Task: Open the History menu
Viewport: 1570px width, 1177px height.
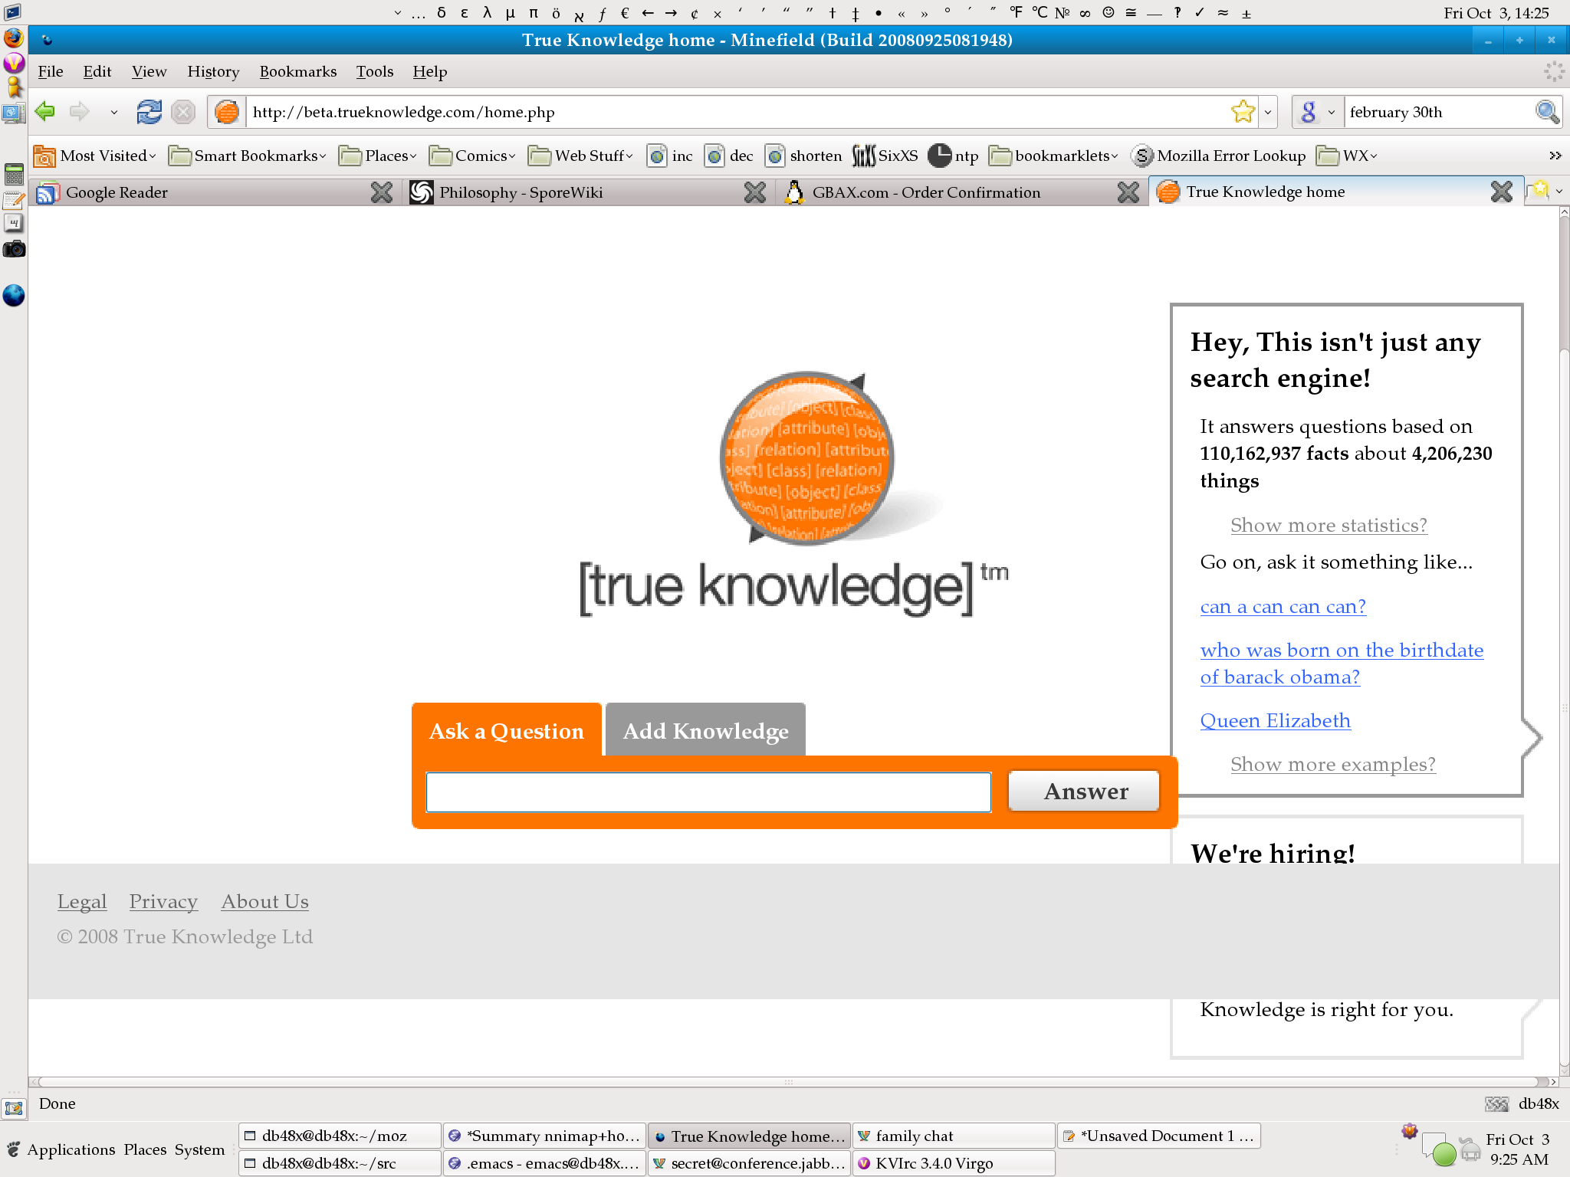Action: (213, 71)
